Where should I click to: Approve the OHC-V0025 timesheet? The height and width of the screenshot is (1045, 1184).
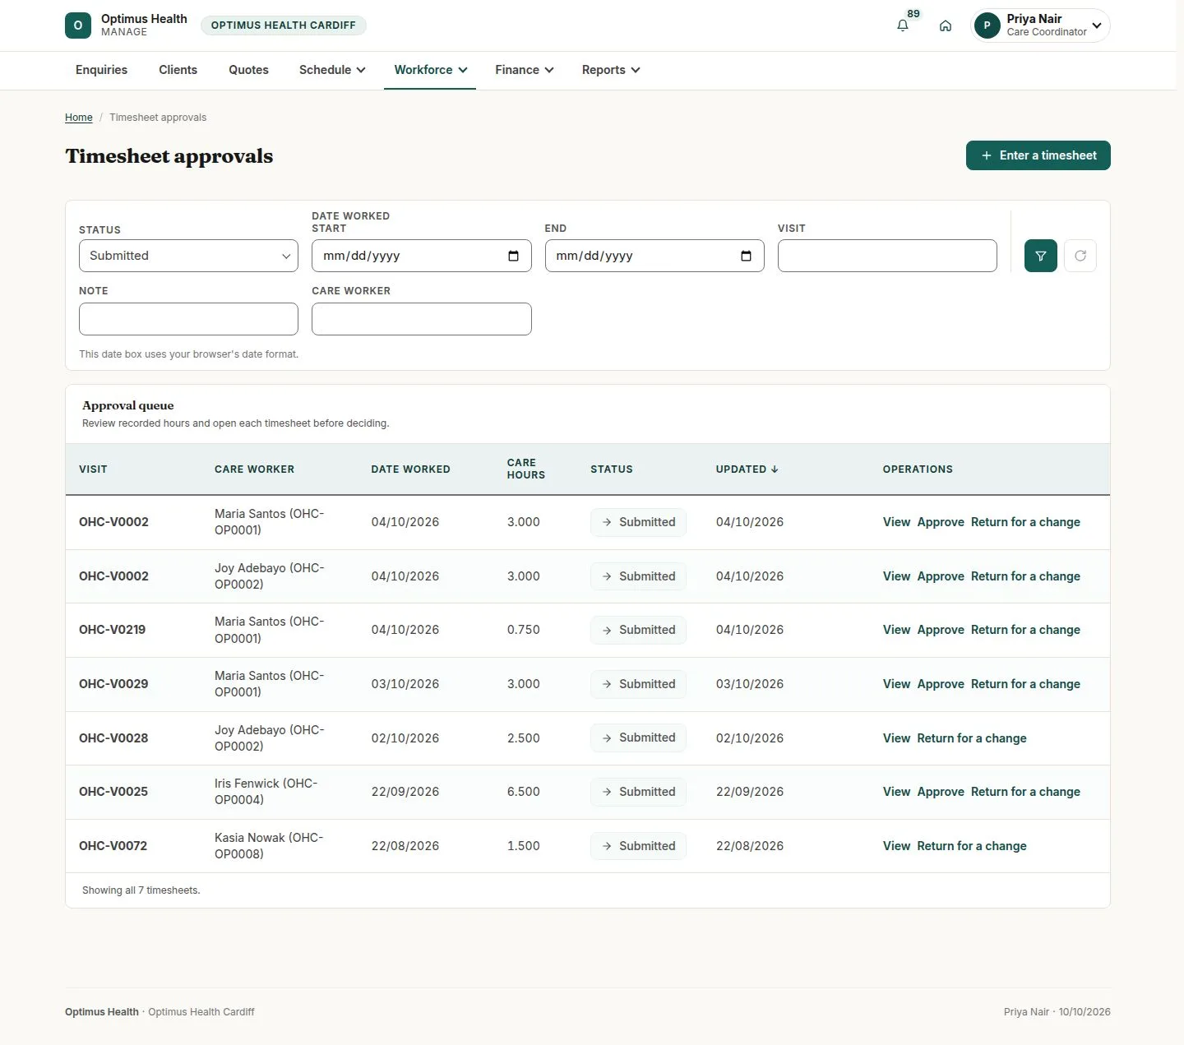[x=941, y=792]
